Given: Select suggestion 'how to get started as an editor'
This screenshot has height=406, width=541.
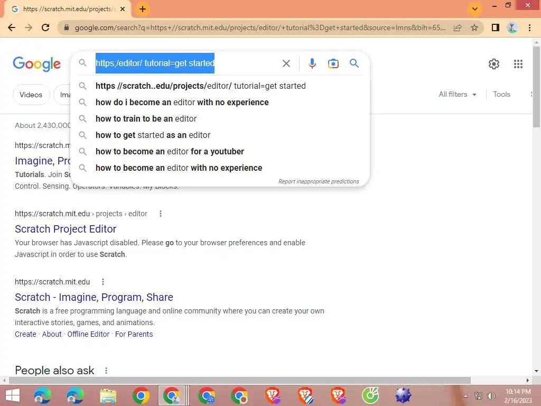Looking at the screenshot, I should [x=220, y=135].
